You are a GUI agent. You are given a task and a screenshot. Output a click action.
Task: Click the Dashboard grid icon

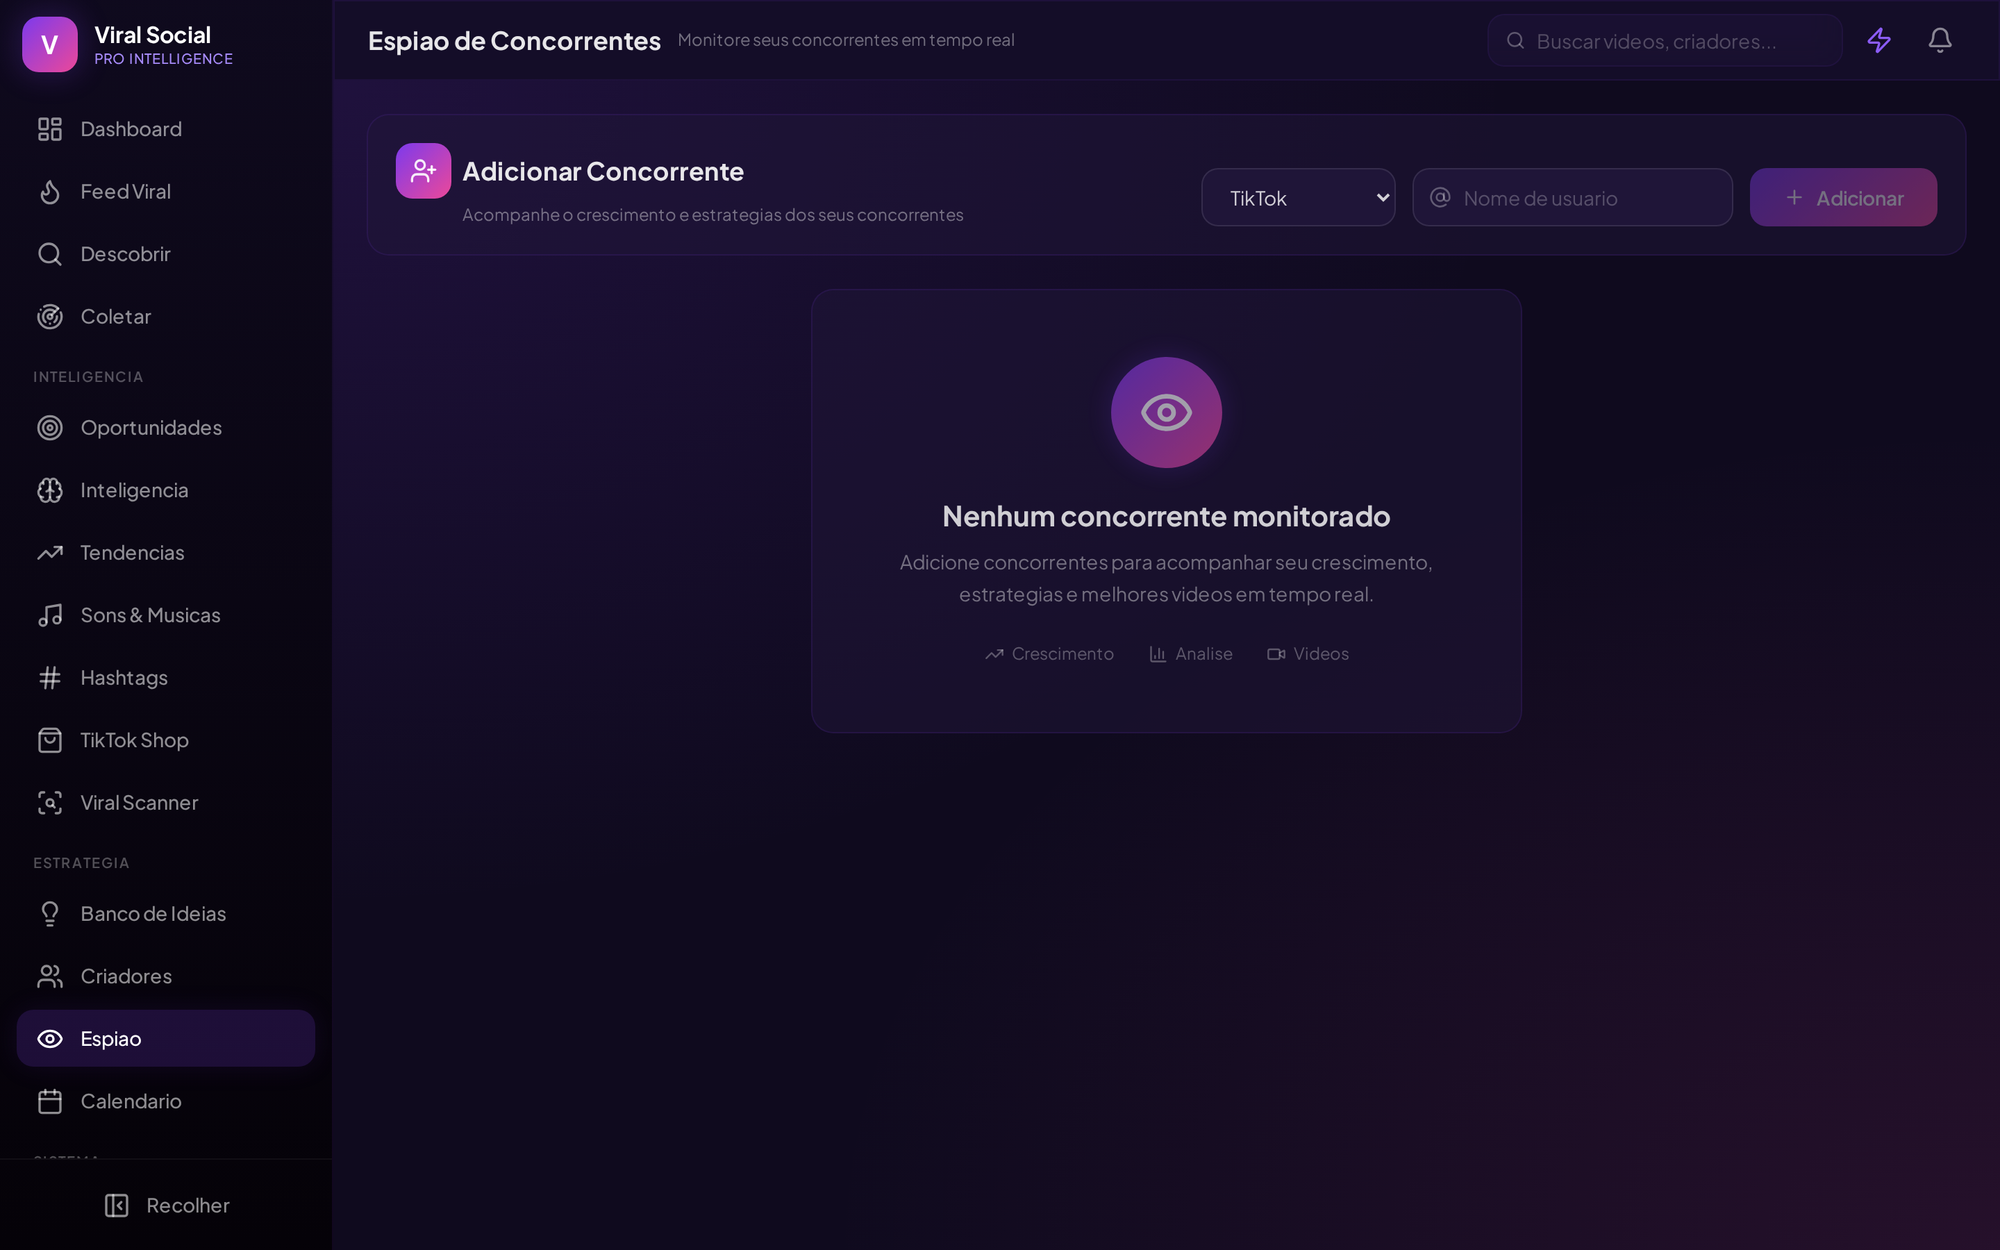49,129
